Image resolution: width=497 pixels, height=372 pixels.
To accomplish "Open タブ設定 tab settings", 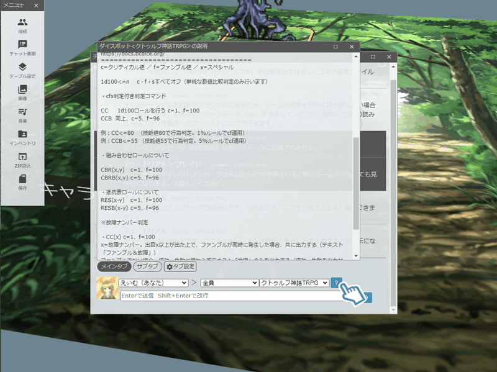I will [180, 266].
